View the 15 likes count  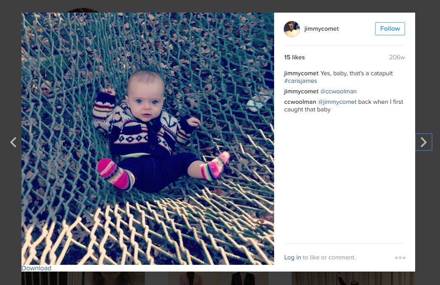pyautogui.click(x=294, y=57)
